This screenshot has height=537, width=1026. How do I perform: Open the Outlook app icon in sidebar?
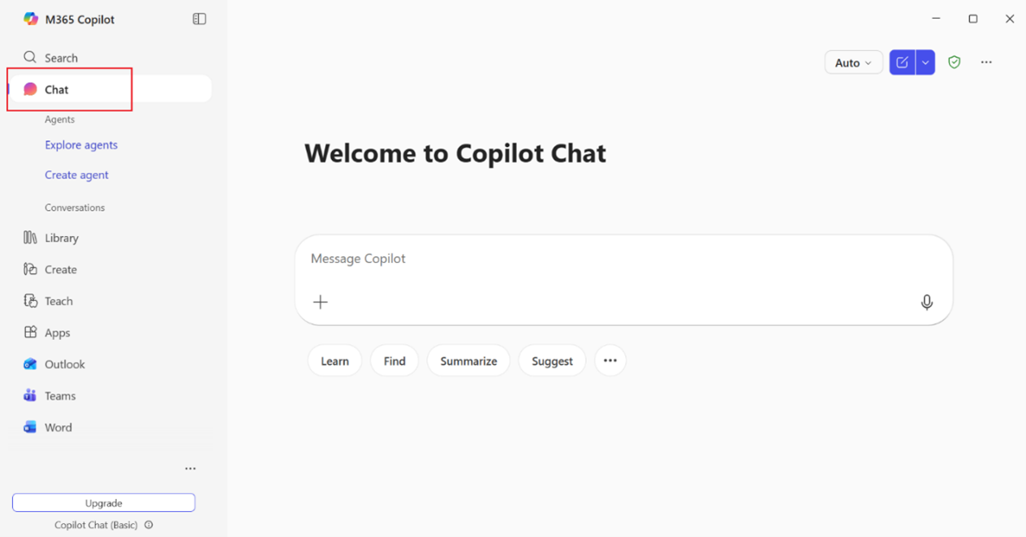coord(30,364)
